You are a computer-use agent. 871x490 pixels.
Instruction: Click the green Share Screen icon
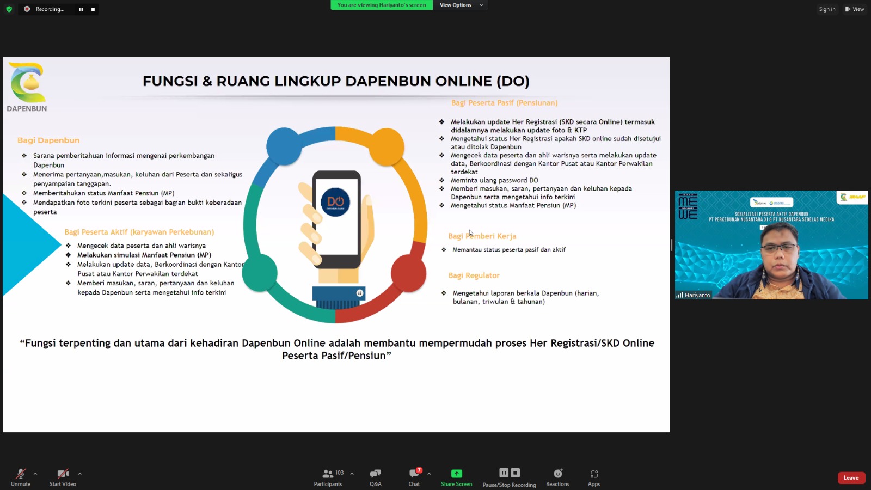click(x=456, y=474)
